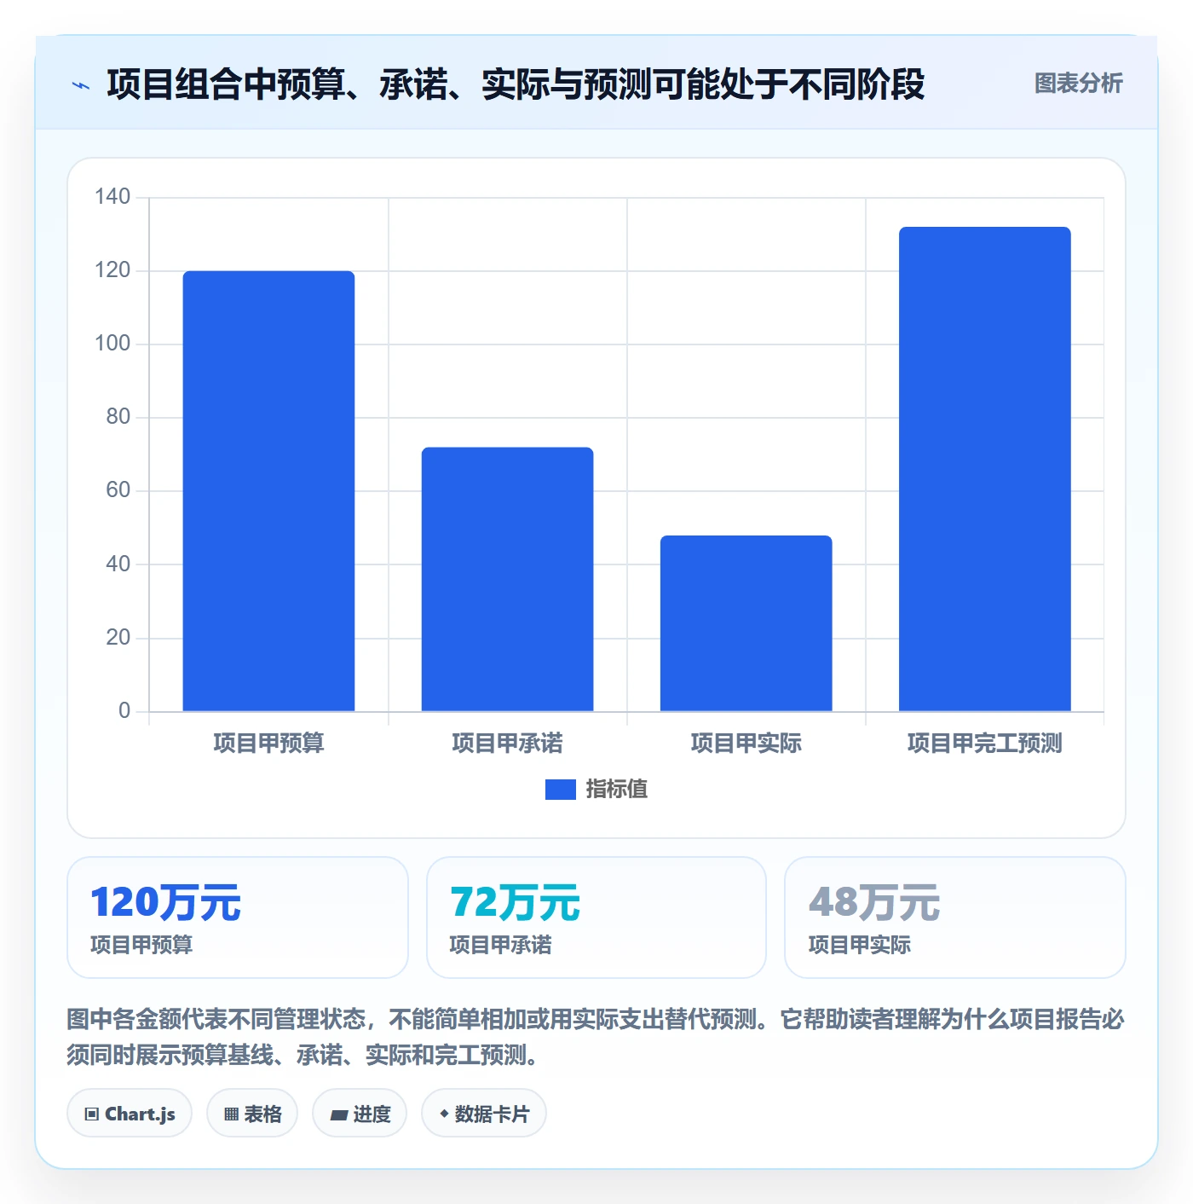Open the 72万元 data card
This screenshot has width=1193, height=1204.
[596, 917]
